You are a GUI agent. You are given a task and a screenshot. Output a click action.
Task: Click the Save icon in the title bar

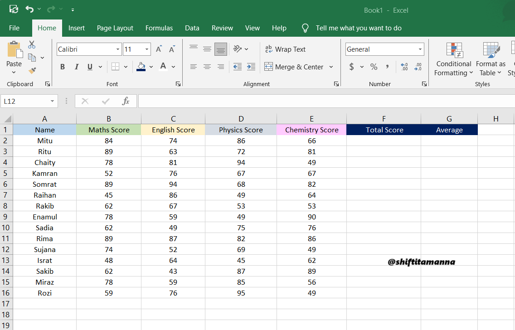click(x=14, y=9)
